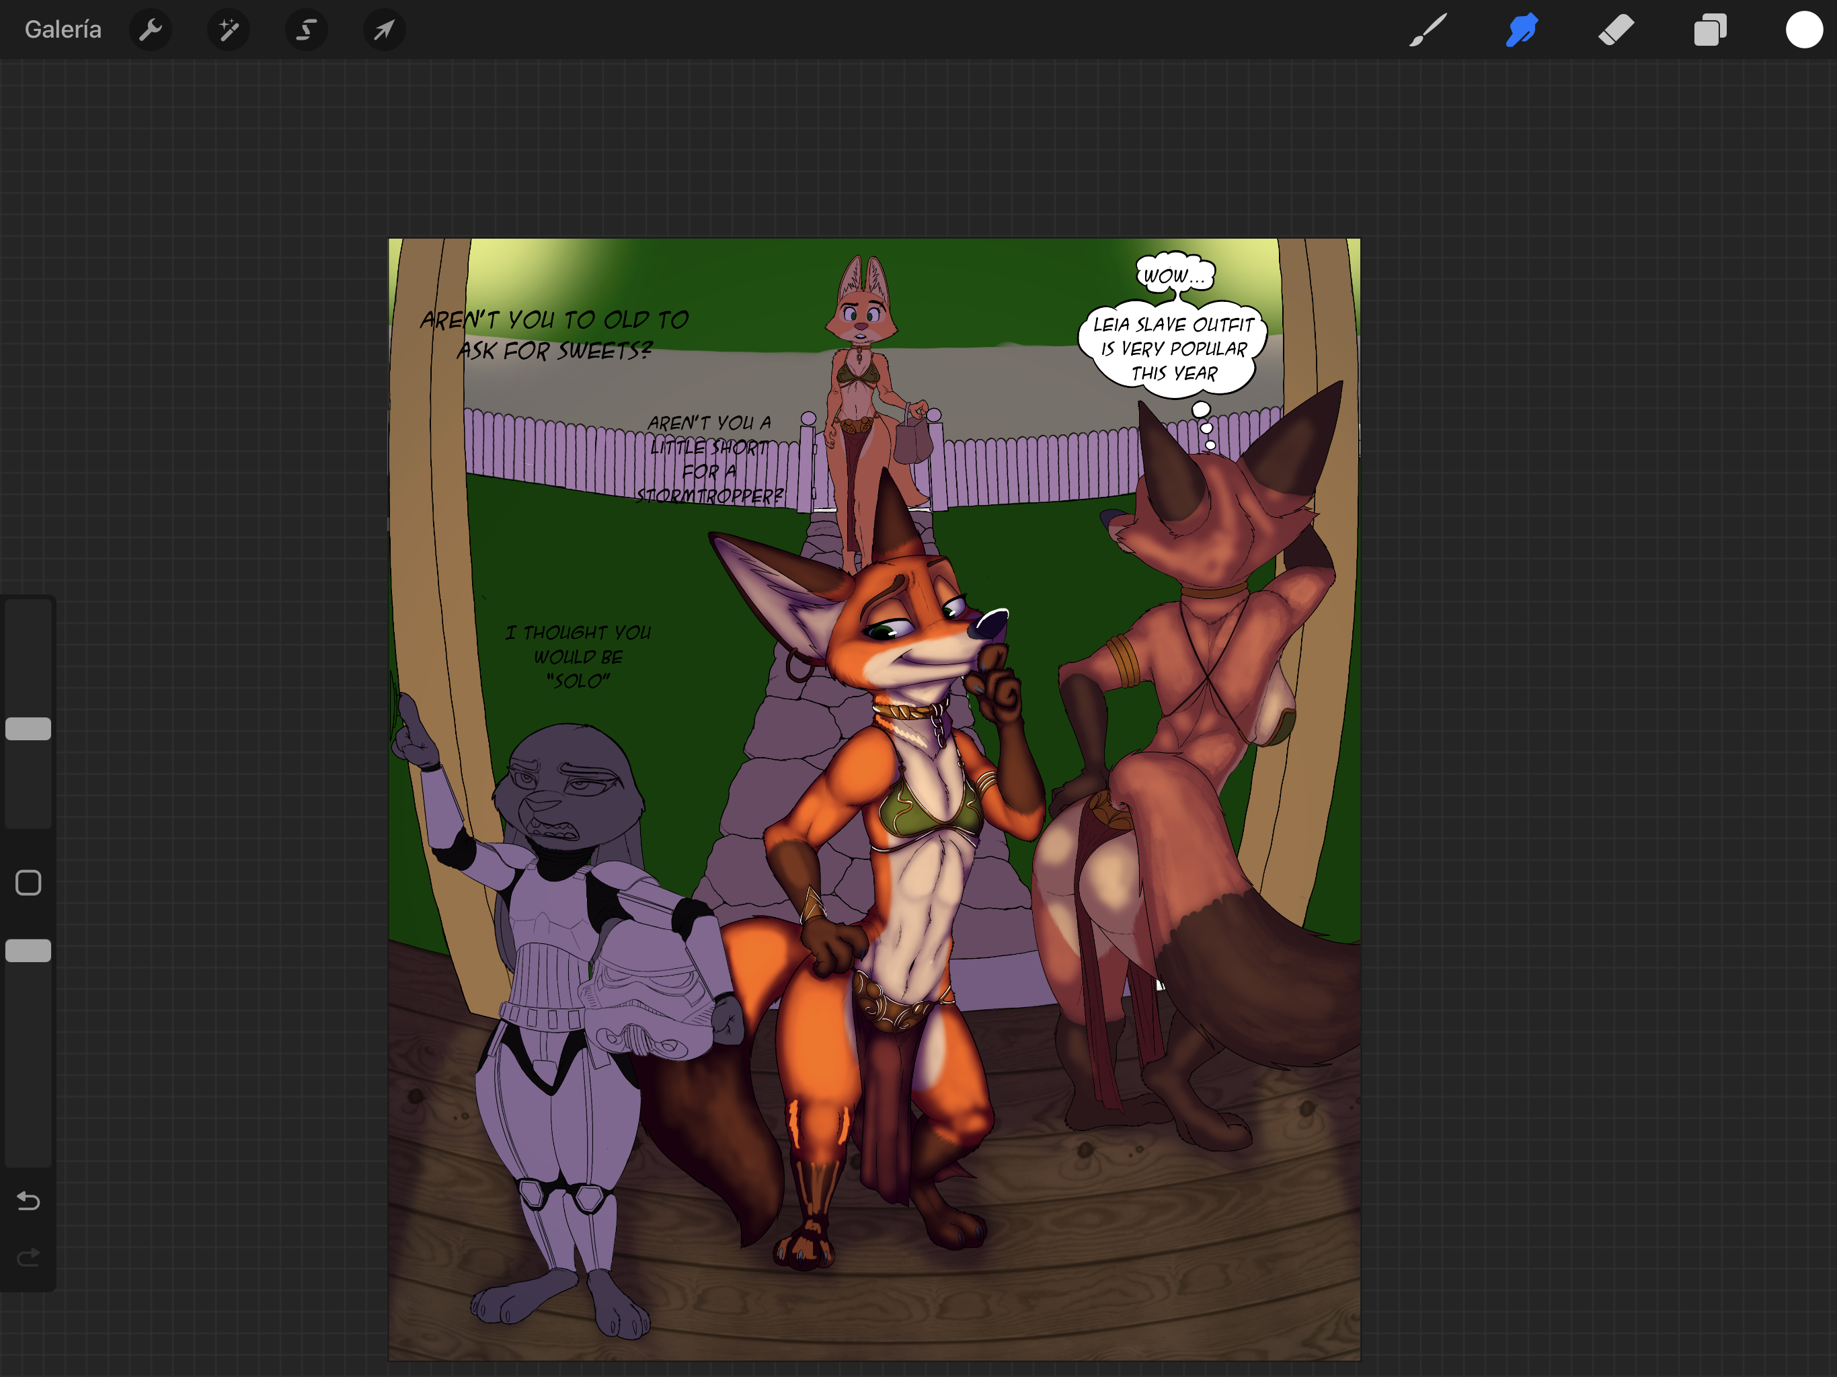Open the white color picker swatch

(1804, 30)
